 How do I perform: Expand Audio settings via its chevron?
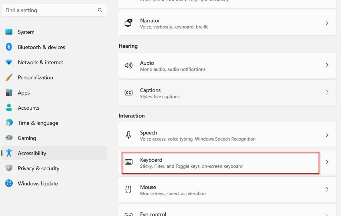point(327,65)
